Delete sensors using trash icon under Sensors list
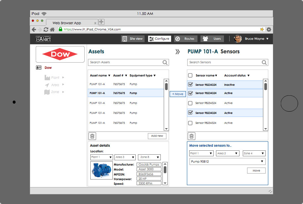Image resolution: width=303 pixels, height=204 pixels. [192, 136]
